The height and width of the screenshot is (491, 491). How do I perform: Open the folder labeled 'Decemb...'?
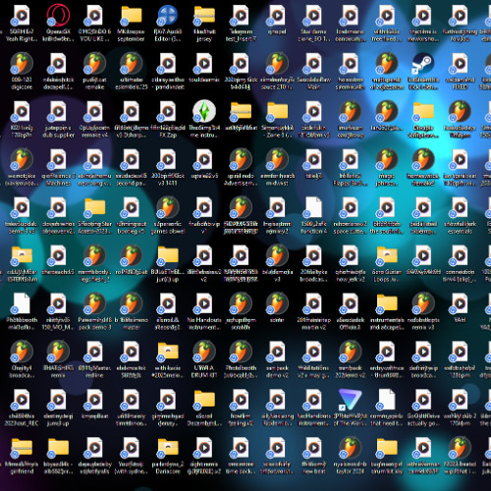(204, 400)
